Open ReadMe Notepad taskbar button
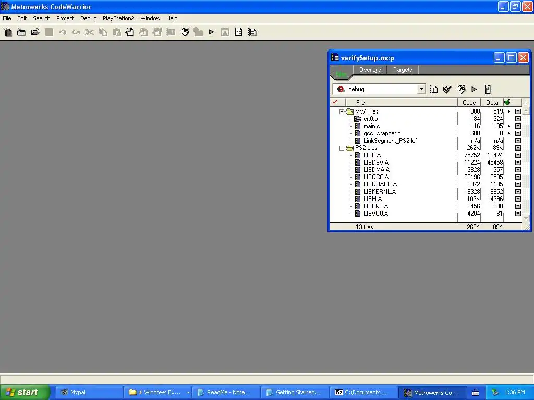This screenshot has height=400, width=534. coord(226,392)
